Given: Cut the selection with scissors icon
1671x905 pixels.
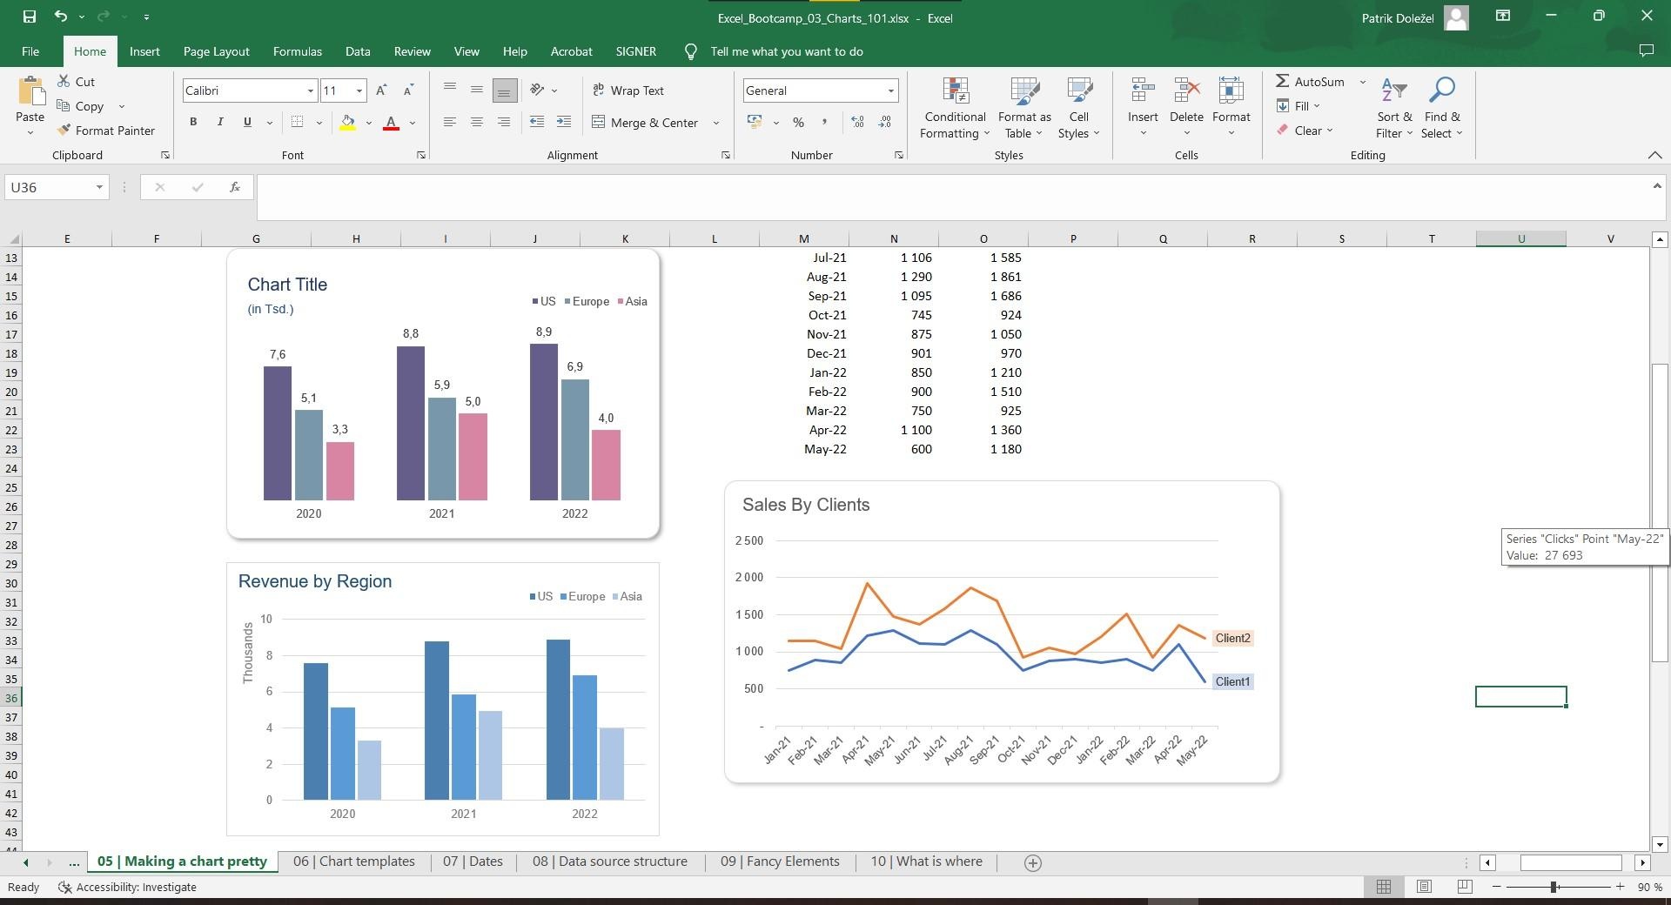Looking at the screenshot, I should click(x=64, y=81).
